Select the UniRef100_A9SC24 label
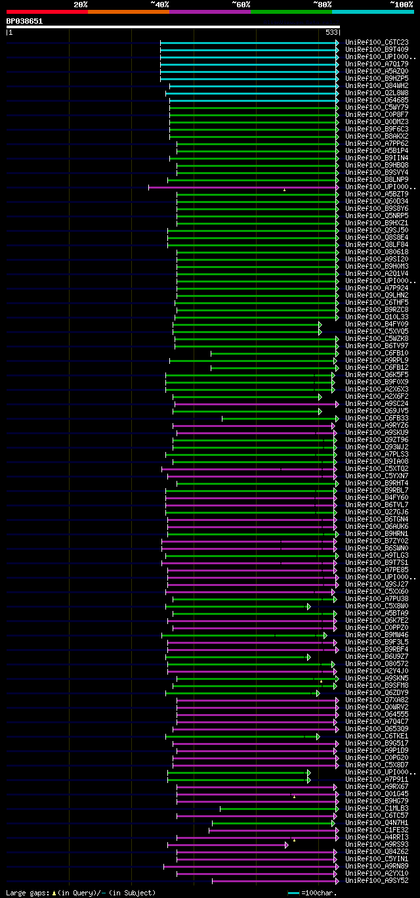420x898 pixels. [377, 404]
